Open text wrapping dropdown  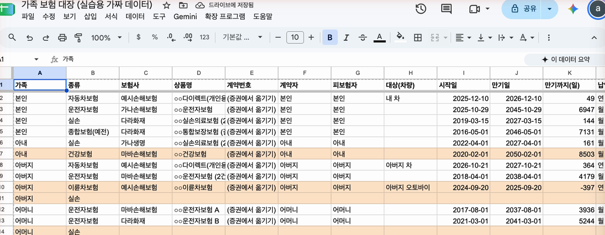(505, 37)
